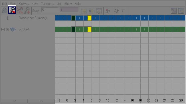Viewport: 186px width, 104px height.
Task: Select the yellow key in pCube1 row
Action: [x=90, y=30]
